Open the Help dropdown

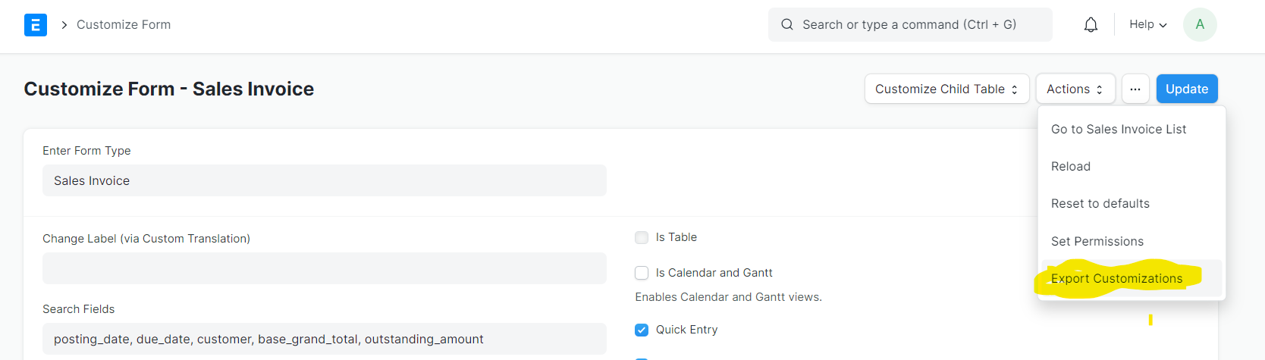1147,24
